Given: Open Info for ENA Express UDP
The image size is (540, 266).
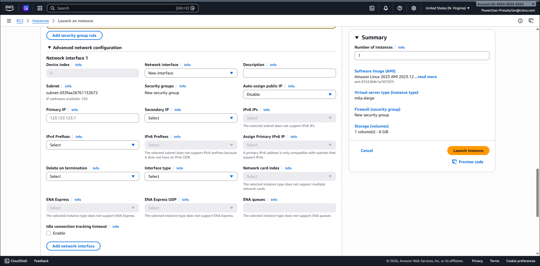Looking at the screenshot, I should (x=185, y=200).
